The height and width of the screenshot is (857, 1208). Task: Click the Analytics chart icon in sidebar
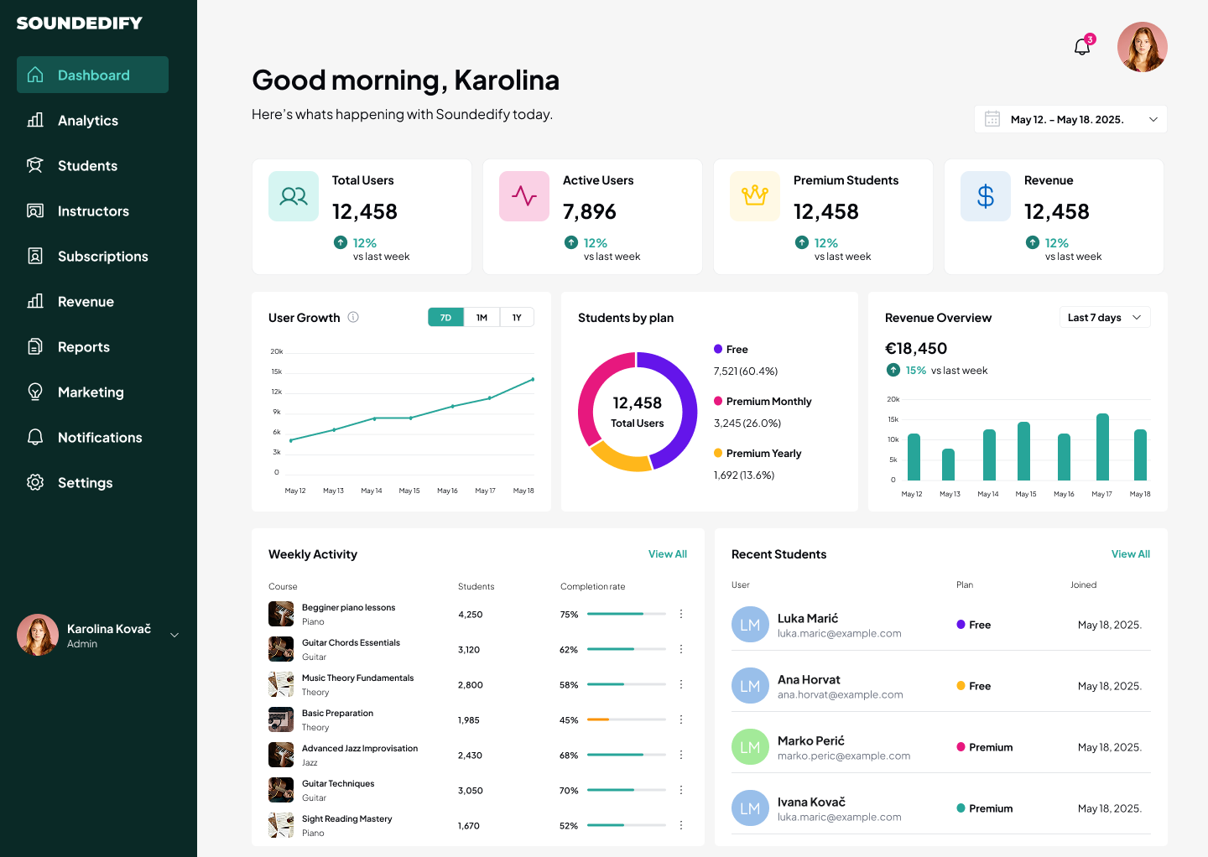(35, 120)
